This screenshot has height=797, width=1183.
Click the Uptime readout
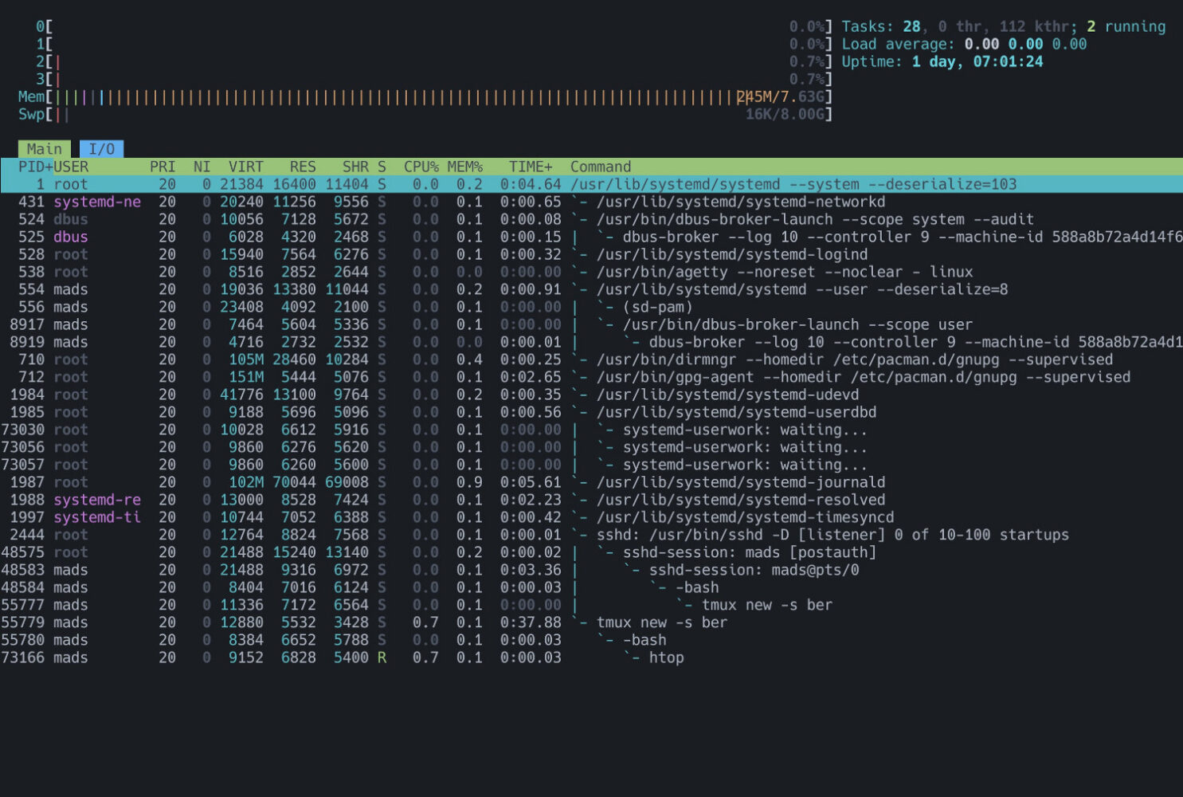pyautogui.click(x=942, y=61)
